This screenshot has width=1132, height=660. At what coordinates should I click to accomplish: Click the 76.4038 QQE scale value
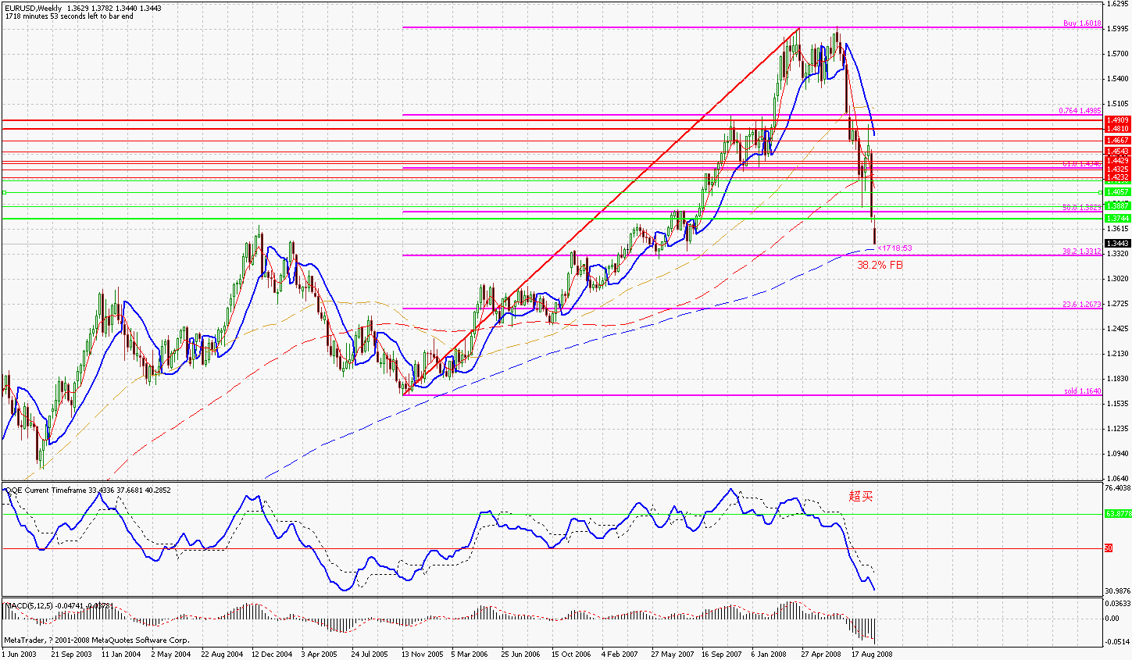(x=1118, y=488)
